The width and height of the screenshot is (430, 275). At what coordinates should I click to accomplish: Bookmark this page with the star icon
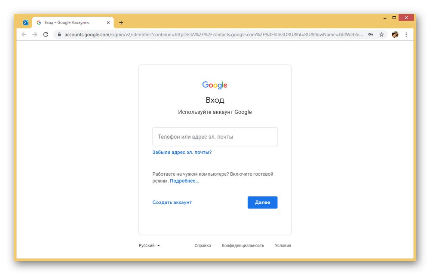tap(382, 34)
